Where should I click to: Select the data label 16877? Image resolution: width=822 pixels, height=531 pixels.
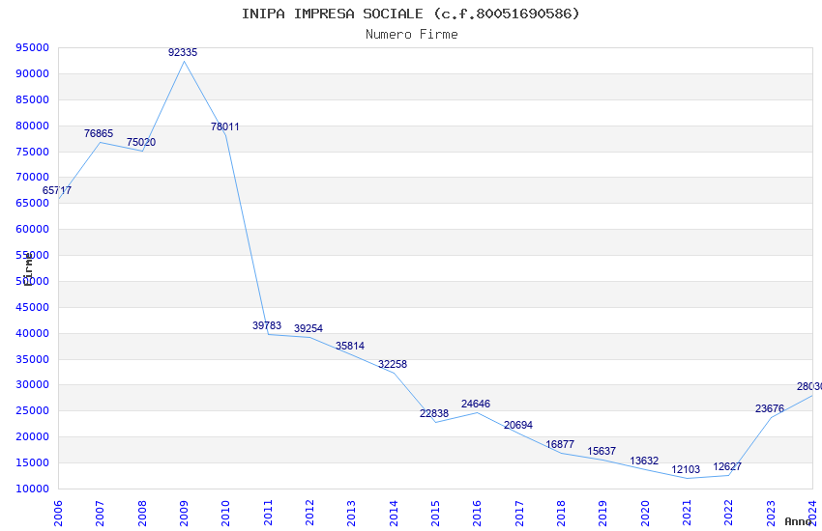pyautogui.click(x=560, y=444)
